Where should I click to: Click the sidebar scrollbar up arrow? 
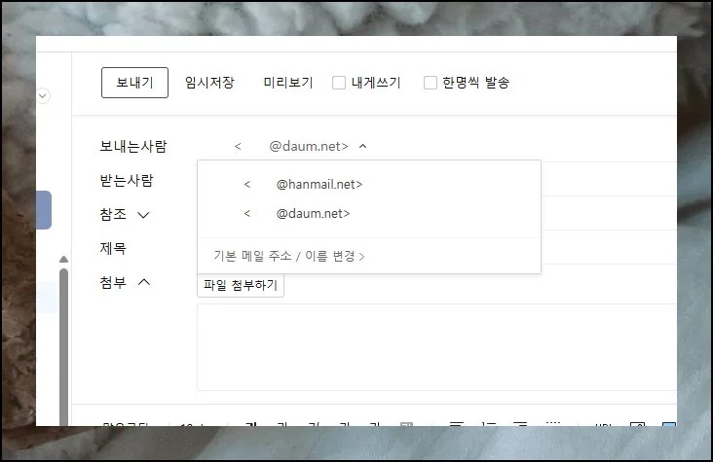tap(63, 260)
